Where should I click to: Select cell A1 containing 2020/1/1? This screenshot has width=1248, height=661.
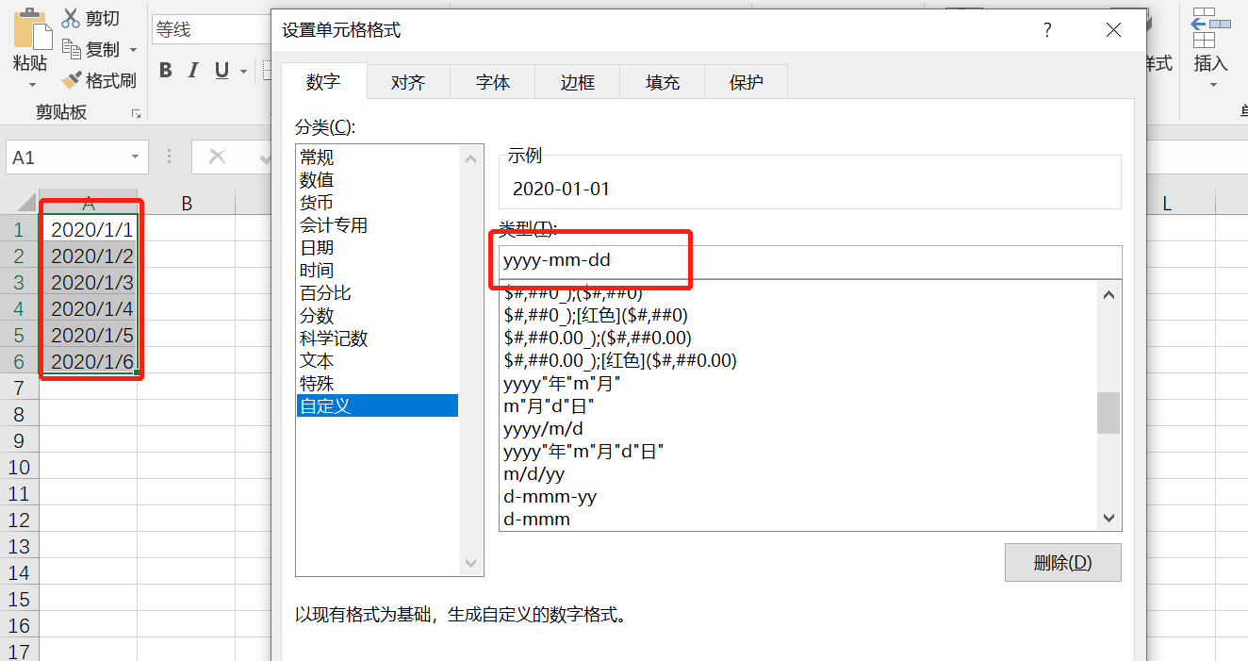tap(89, 229)
